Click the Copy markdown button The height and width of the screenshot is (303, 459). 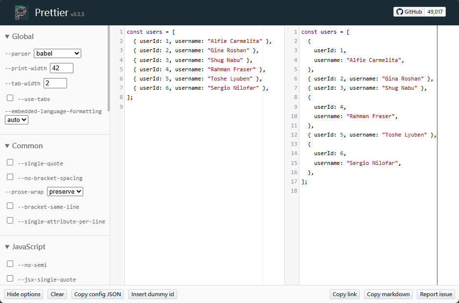(x=388, y=294)
